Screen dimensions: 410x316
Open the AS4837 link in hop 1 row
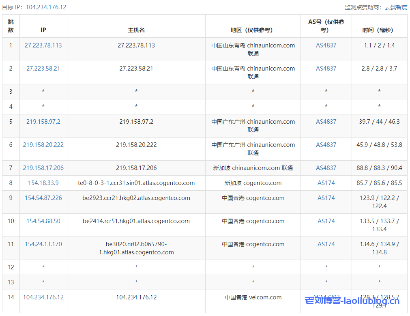tap(326, 45)
